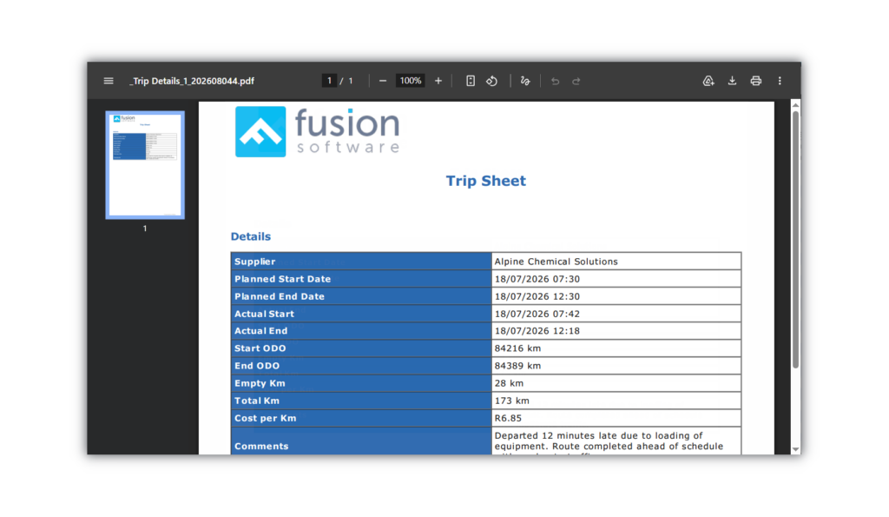Screen dimensions: 889x517
Task: Click the Fusion Software logo
Action: tap(318, 132)
